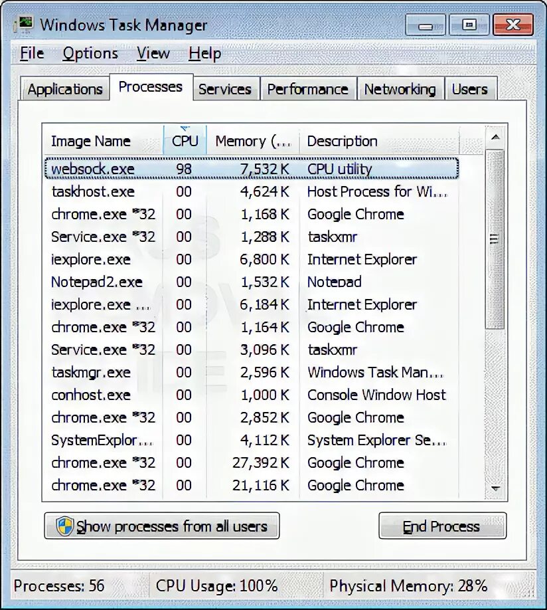Click the Host Process for Wi... description
The image size is (547, 610).
click(377, 191)
